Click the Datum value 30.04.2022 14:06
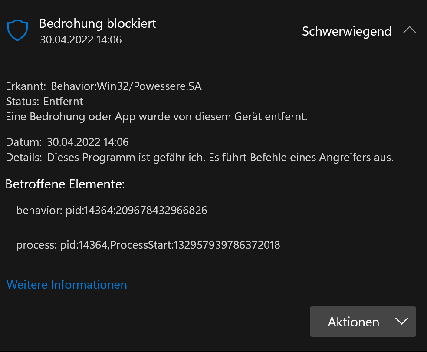The width and height of the screenshot is (427, 352). pyautogui.click(x=88, y=142)
